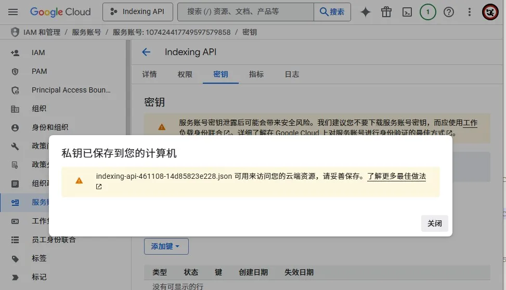Open the 员工身份联合 sidebar item
506x290 pixels.
pyautogui.click(x=54, y=240)
